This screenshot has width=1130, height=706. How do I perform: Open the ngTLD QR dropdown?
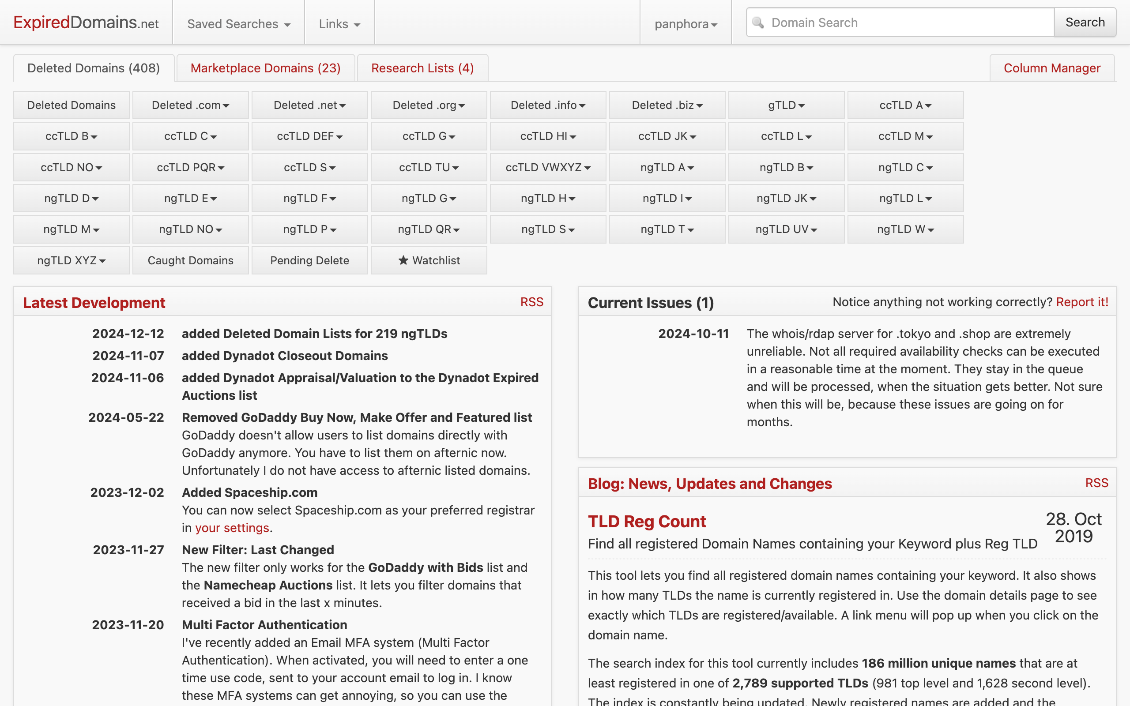(x=429, y=229)
